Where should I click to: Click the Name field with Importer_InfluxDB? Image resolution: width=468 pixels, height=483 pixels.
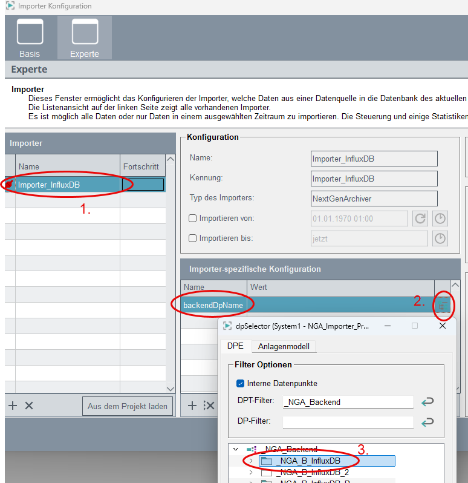click(x=374, y=159)
